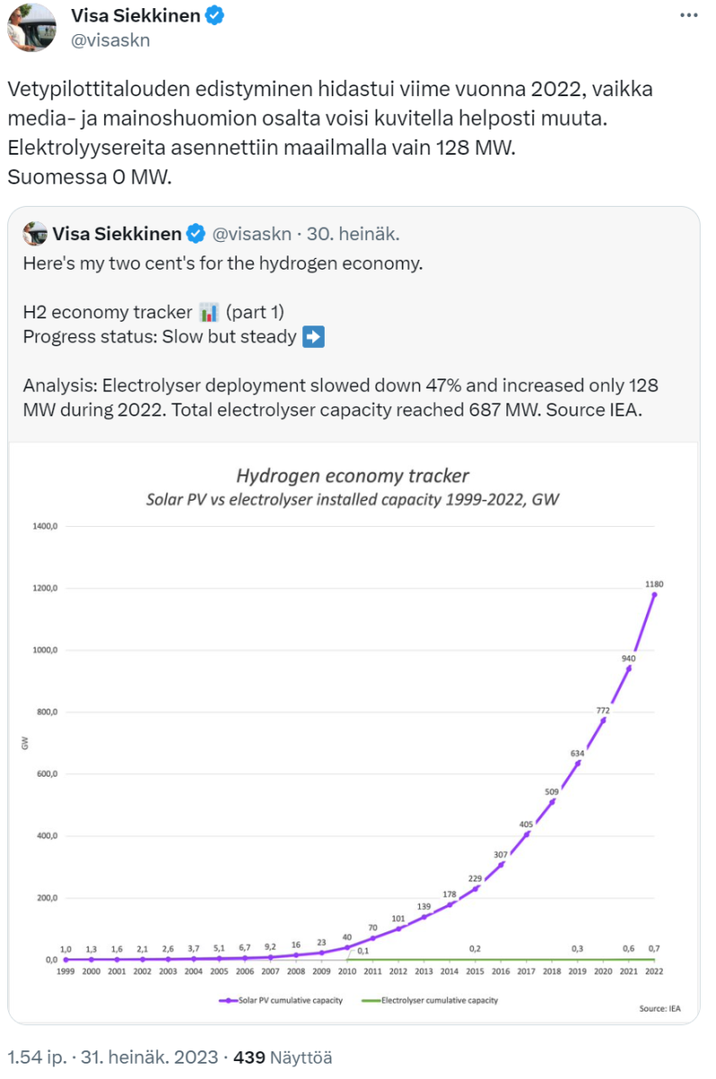Click the quoted tweet's '30. heinäk.' date

pos(353,235)
